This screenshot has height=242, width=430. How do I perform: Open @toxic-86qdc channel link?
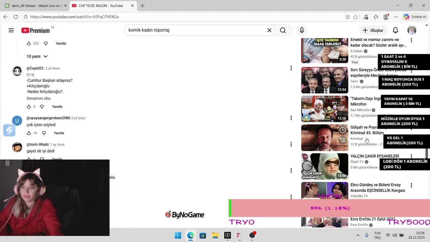[x=38, y=145]
